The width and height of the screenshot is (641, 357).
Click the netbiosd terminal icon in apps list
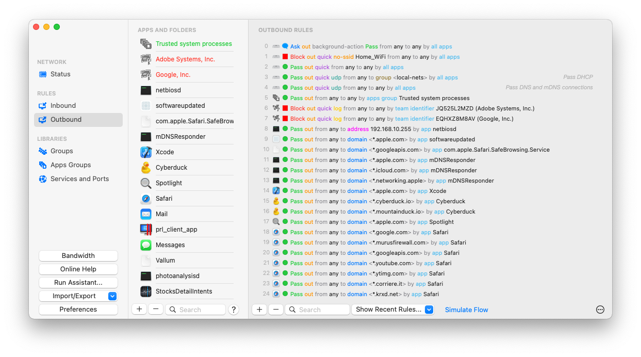(x=146, y=90)
